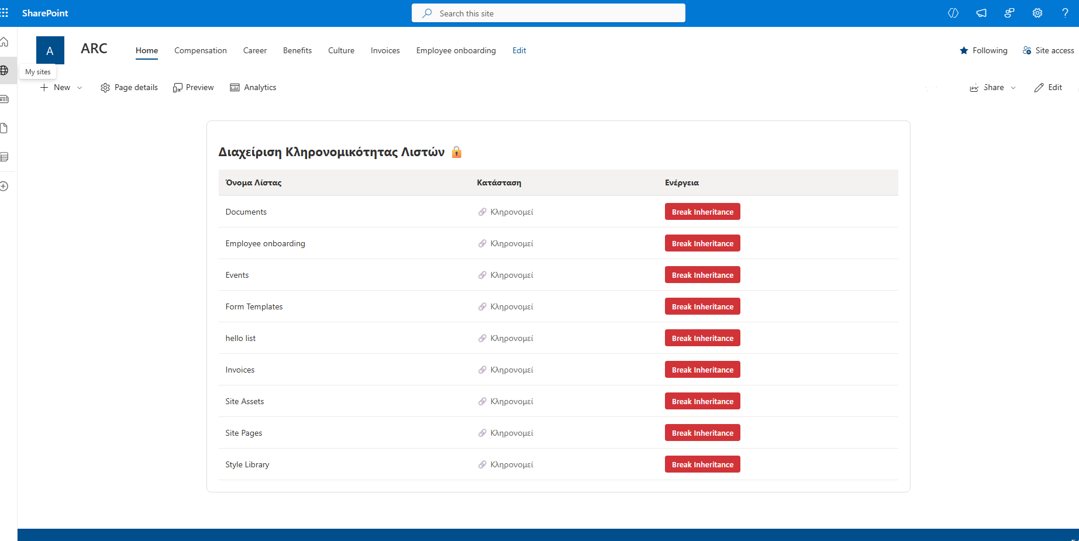Screen dimensions: 1079x541
Task: Go to the Employee onboarding nav item
Action: point(456,50)
